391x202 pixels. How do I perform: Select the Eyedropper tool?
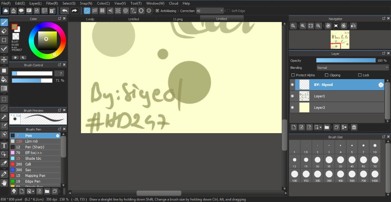coord(4,174)
